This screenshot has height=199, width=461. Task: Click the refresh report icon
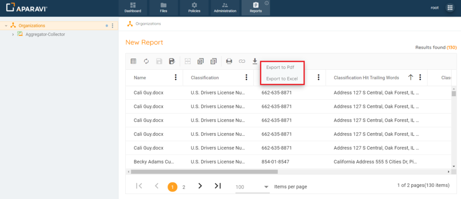click(x=146, y=62)
